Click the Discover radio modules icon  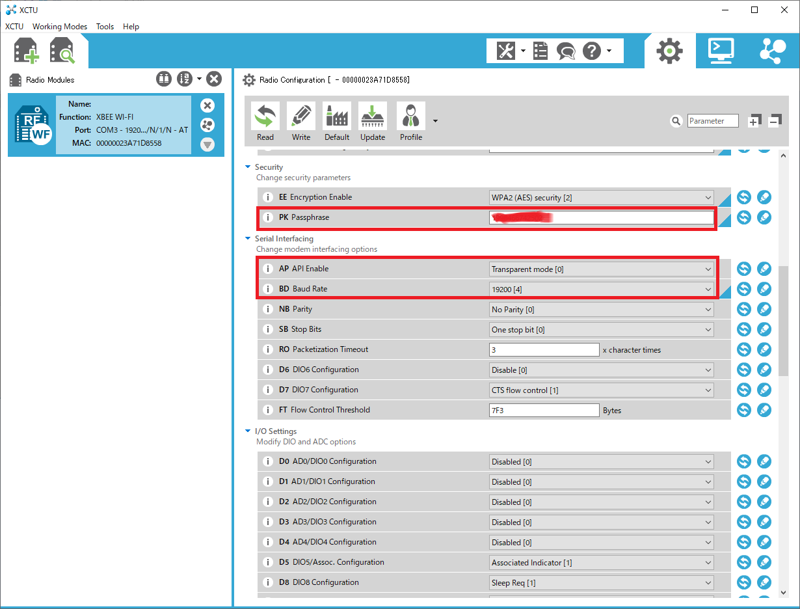tap(62, 51)
